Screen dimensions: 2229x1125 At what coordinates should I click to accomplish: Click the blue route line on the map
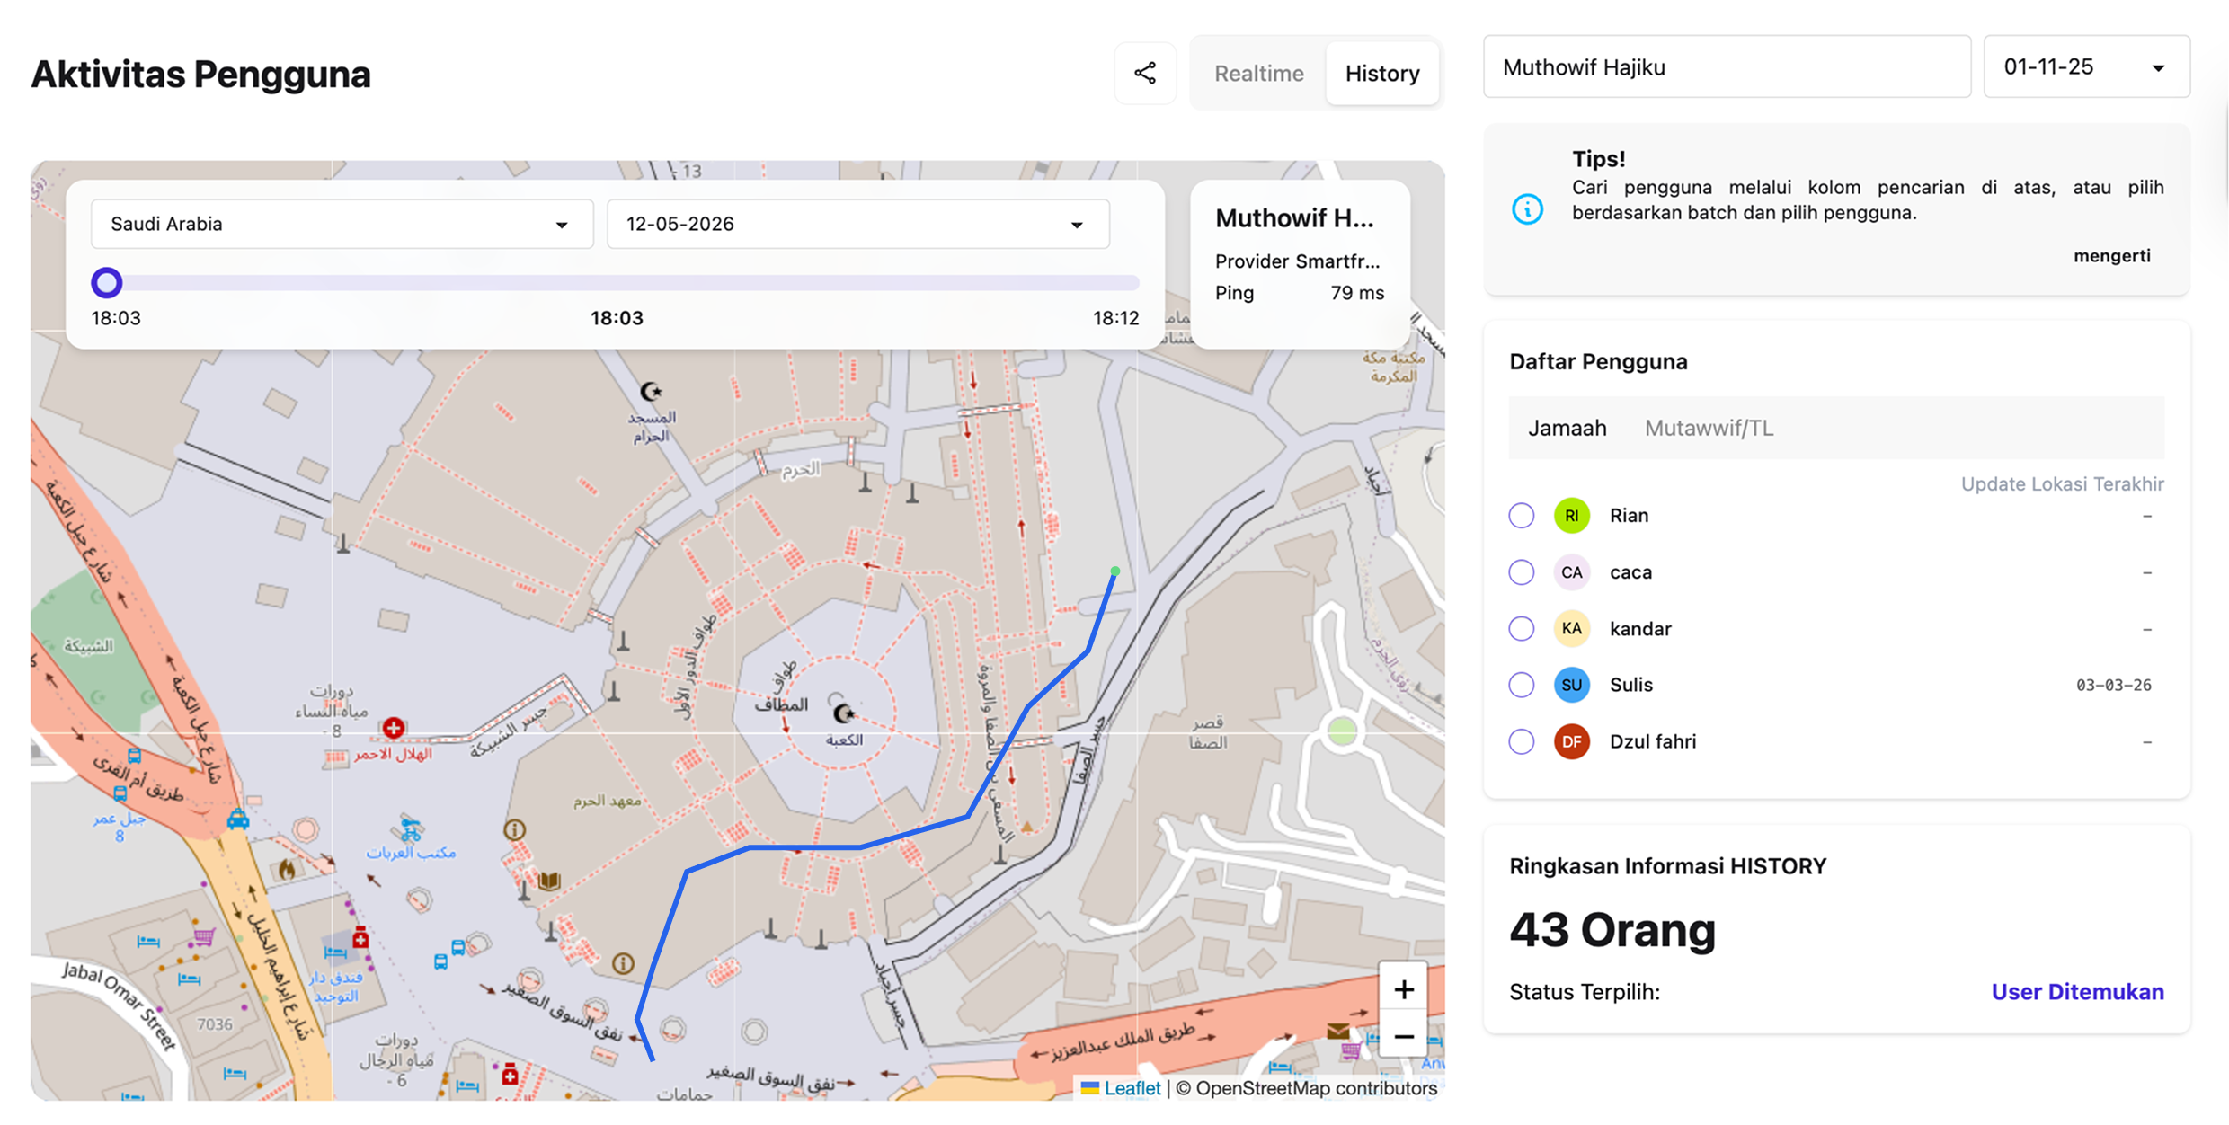coord(804,846)
